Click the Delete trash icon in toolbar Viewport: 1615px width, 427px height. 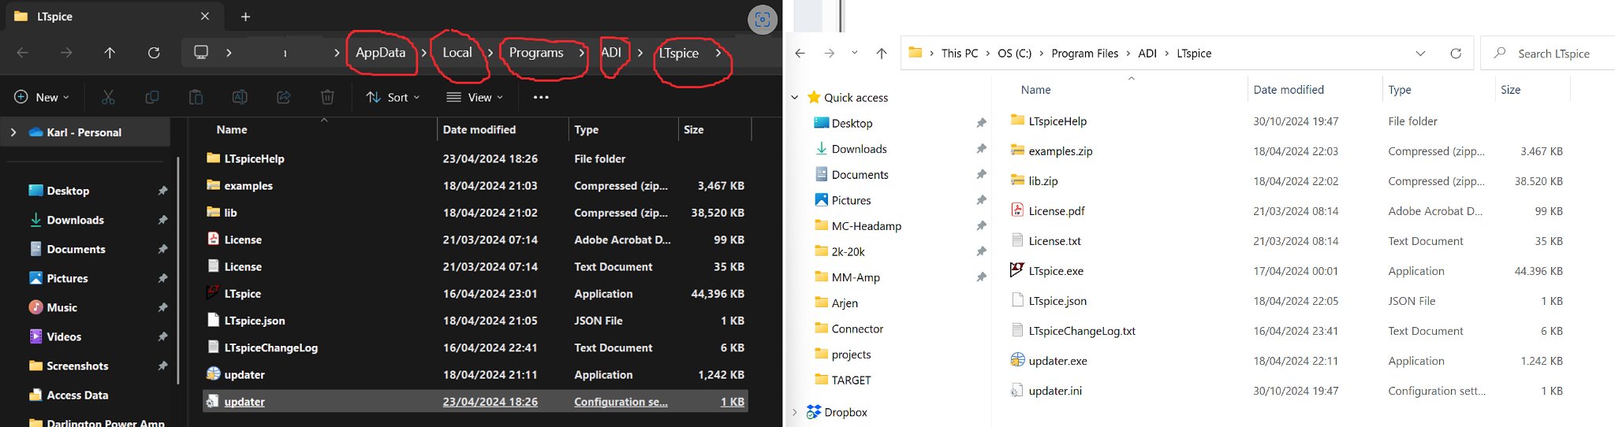327,97
